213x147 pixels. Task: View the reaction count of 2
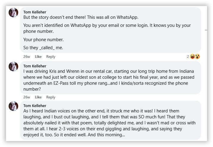coord(188,57)
